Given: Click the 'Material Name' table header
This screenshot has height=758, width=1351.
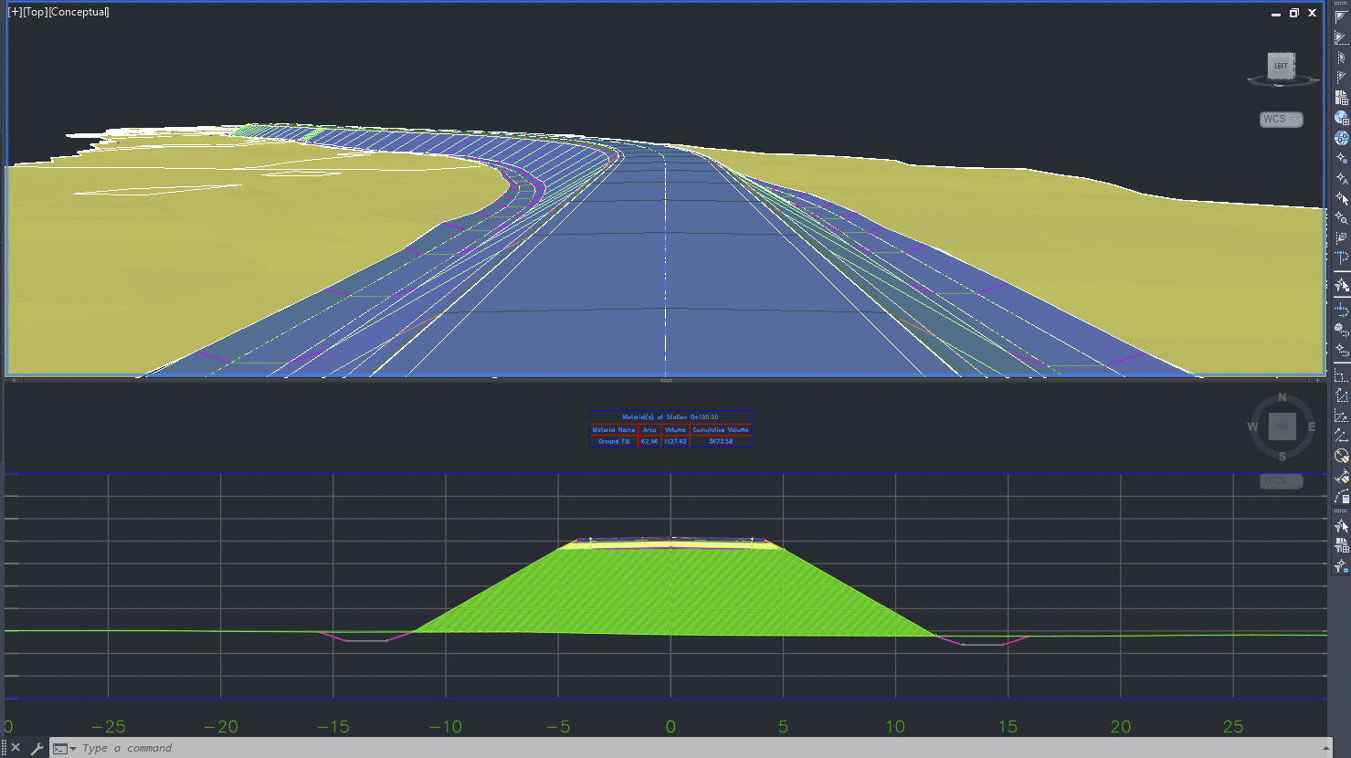Looking at the screenshot, I should 614,429.
